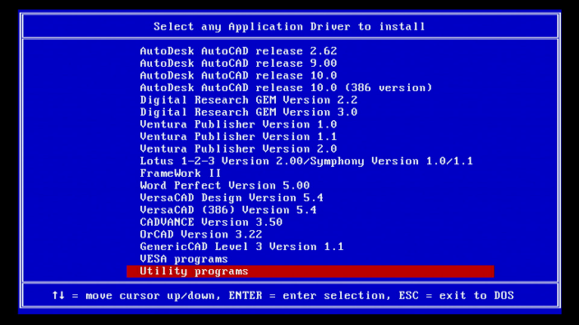Select the plain AutoCAD release 10.0 entry

point(238,75)
